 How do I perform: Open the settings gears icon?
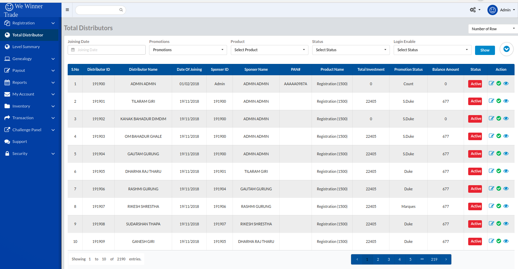click(x=473, y=10)
